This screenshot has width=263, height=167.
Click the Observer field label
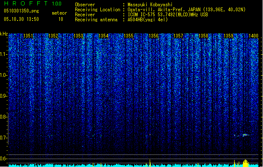click(x=85, y=5)
